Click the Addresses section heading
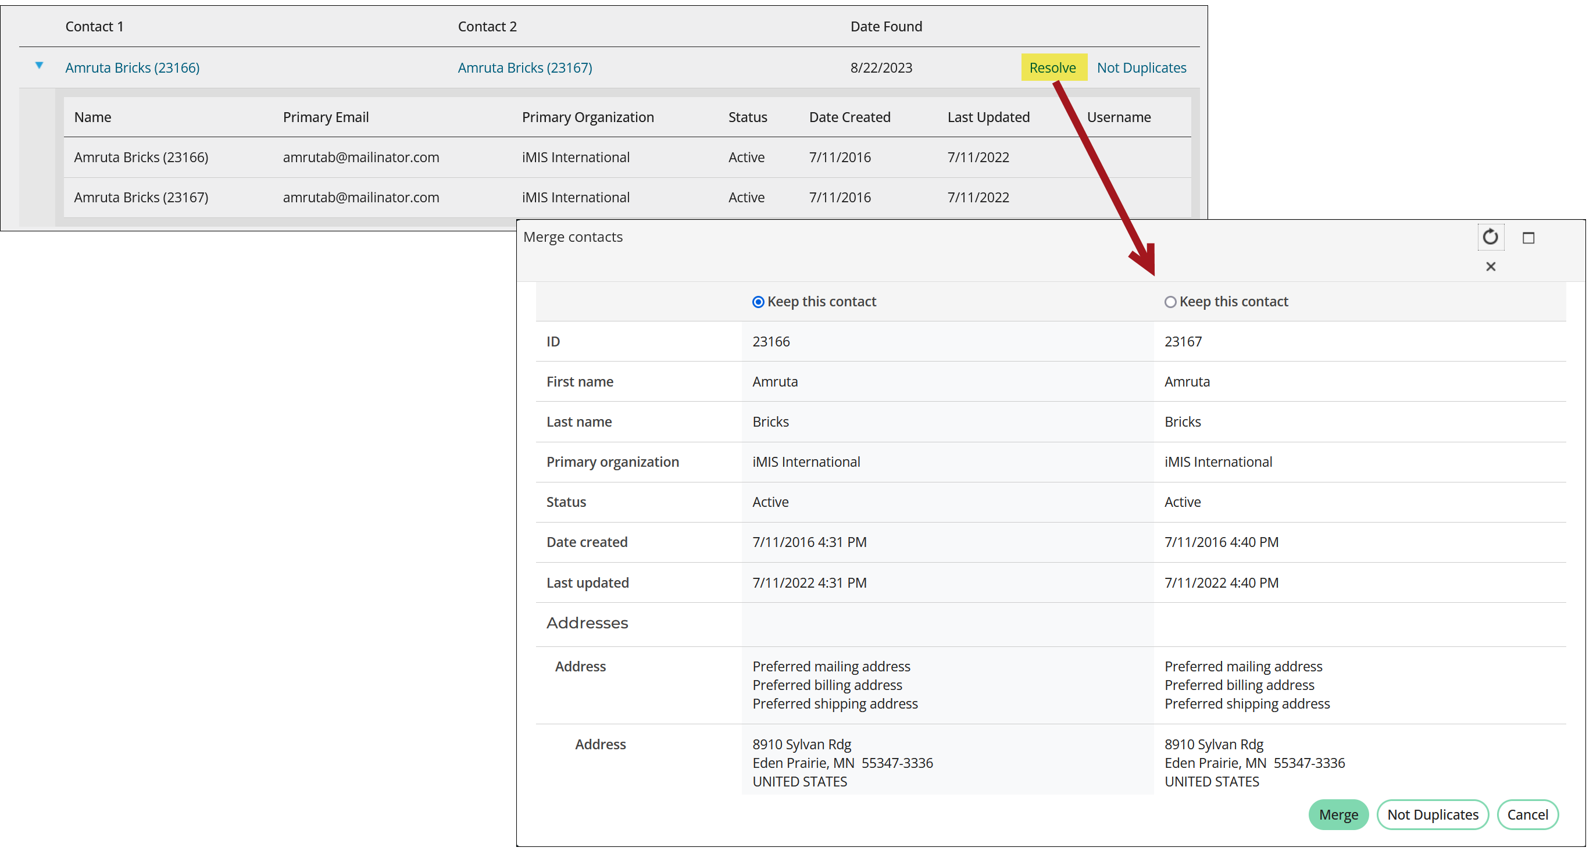Screen dimensions: 1593x851 587,623
